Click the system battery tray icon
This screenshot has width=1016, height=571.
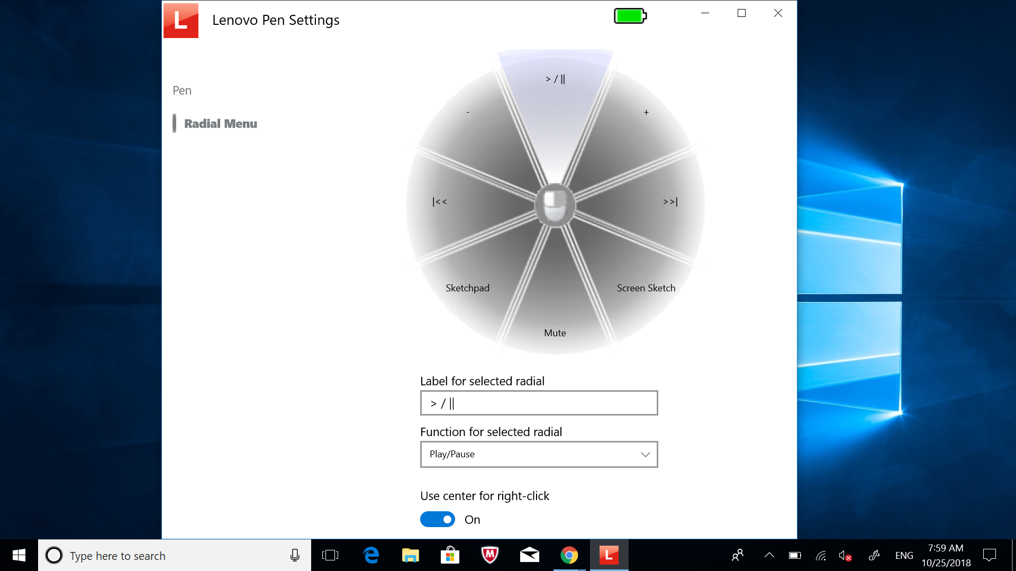click(x=795, y=555)
